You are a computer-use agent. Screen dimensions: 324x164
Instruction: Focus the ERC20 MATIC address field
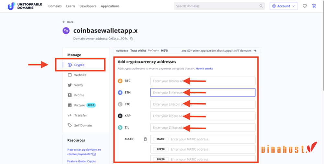pos(203,159)
